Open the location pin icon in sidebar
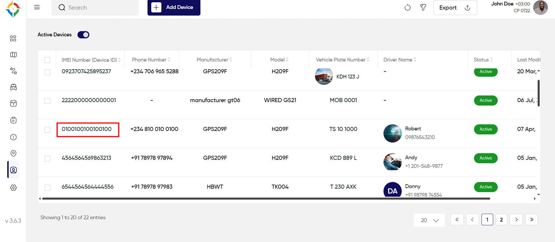 [13, 153]
